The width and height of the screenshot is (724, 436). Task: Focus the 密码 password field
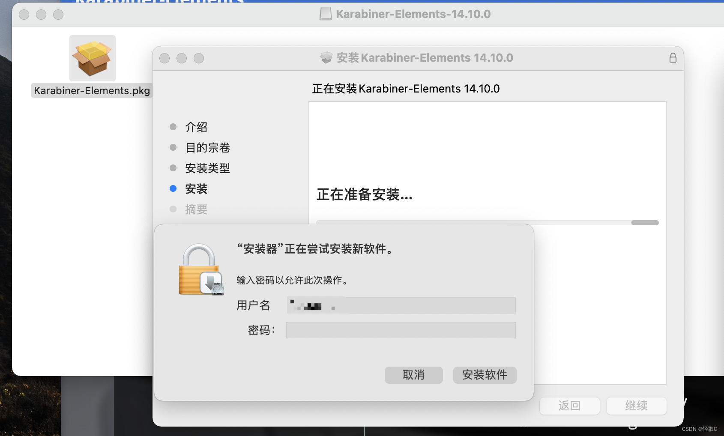401,330
